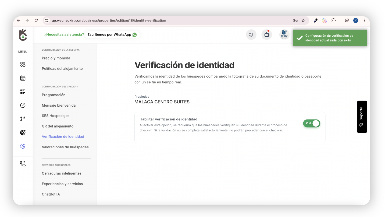Open Programación settings section

pyautogui.click(x=54, y=95)
